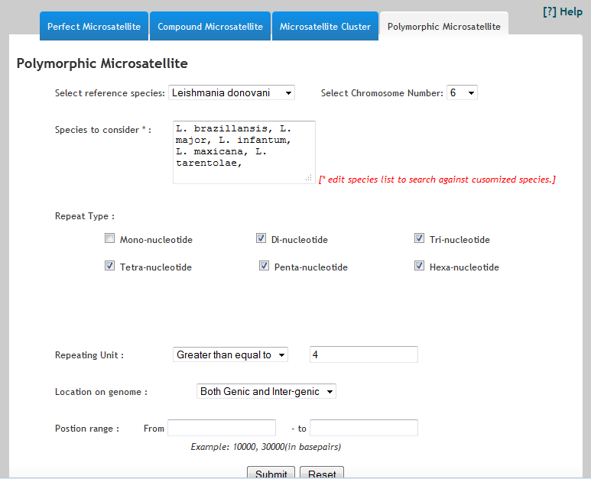This screenshot has width=591, height=479.
Task: Click the species to consider text area
Action: click(243, 151)
